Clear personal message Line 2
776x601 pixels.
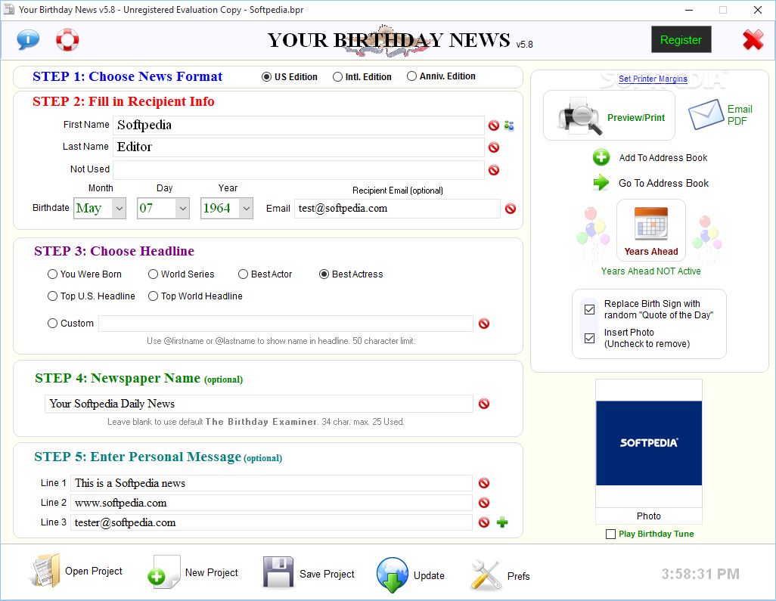click(484, 503)
